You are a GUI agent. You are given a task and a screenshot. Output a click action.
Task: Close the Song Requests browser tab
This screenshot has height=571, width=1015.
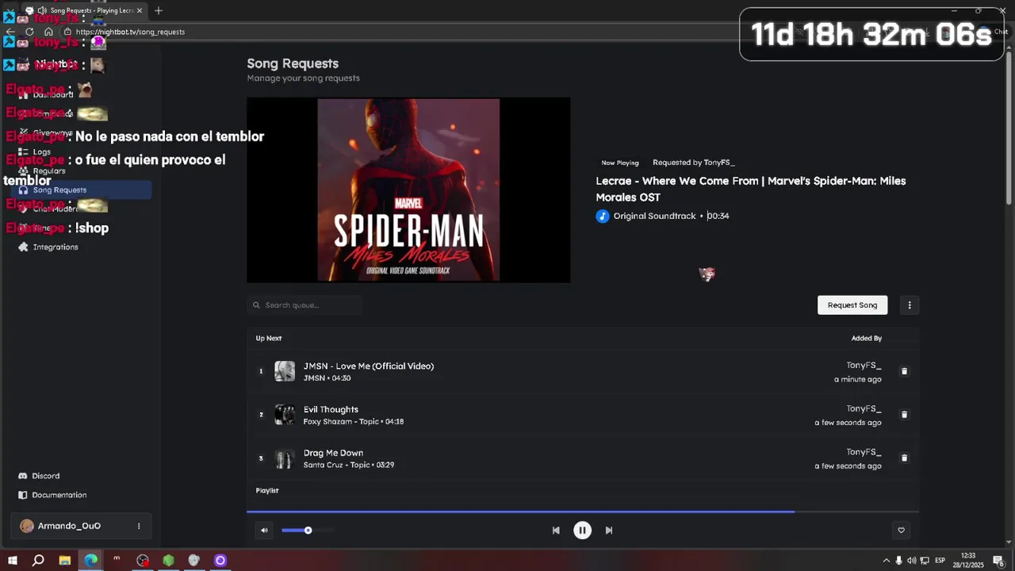coord(140,11)
